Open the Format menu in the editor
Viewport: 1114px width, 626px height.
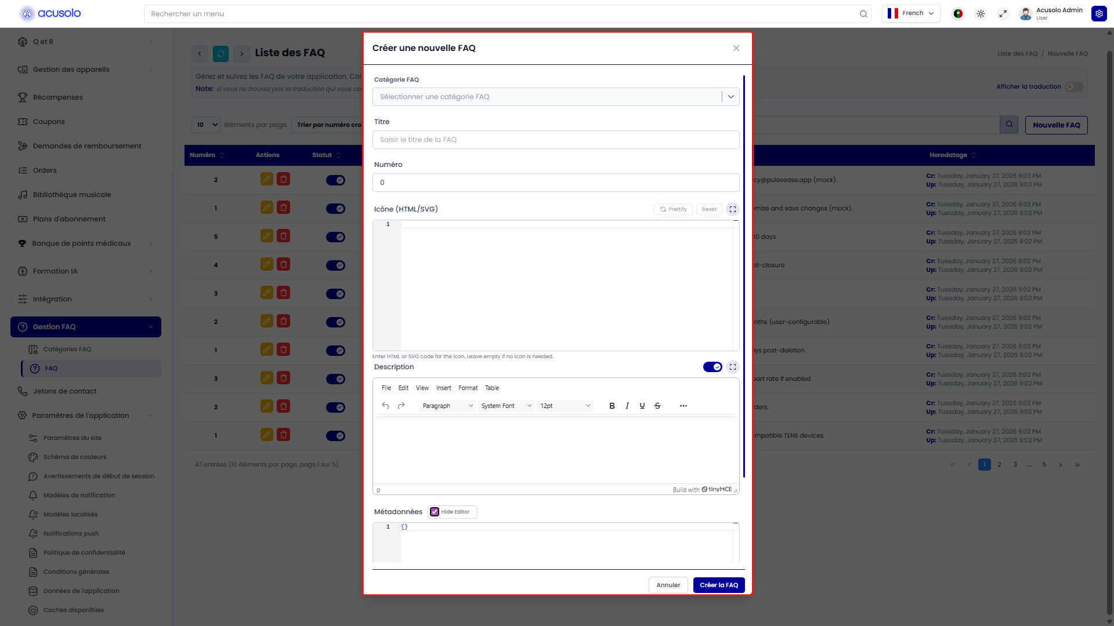[x=468, y=388]
